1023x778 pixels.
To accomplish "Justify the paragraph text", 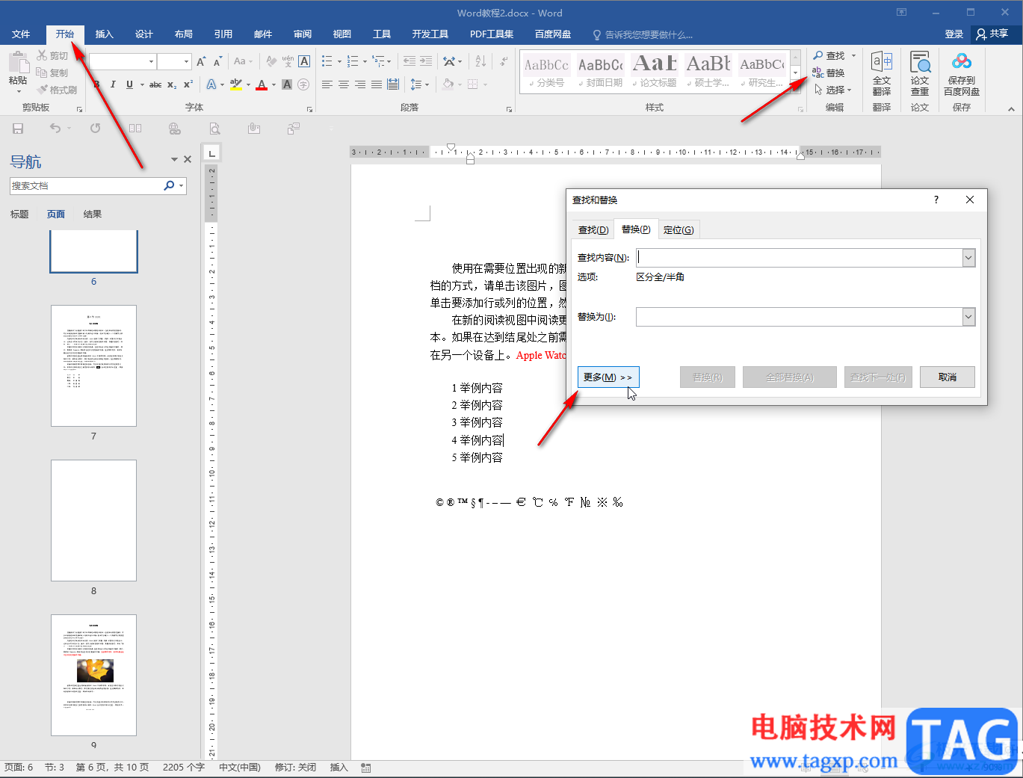I will [x=377, y=84].
